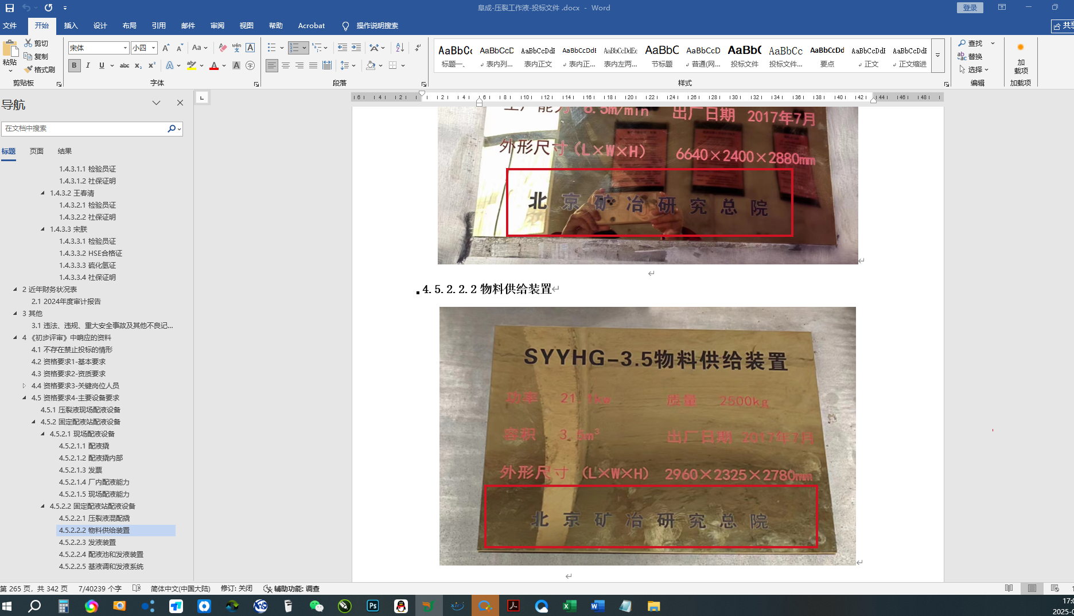This screenshot has width=1074, height=616.
Task: Apply text highlight color
Action: pos(192,65)
